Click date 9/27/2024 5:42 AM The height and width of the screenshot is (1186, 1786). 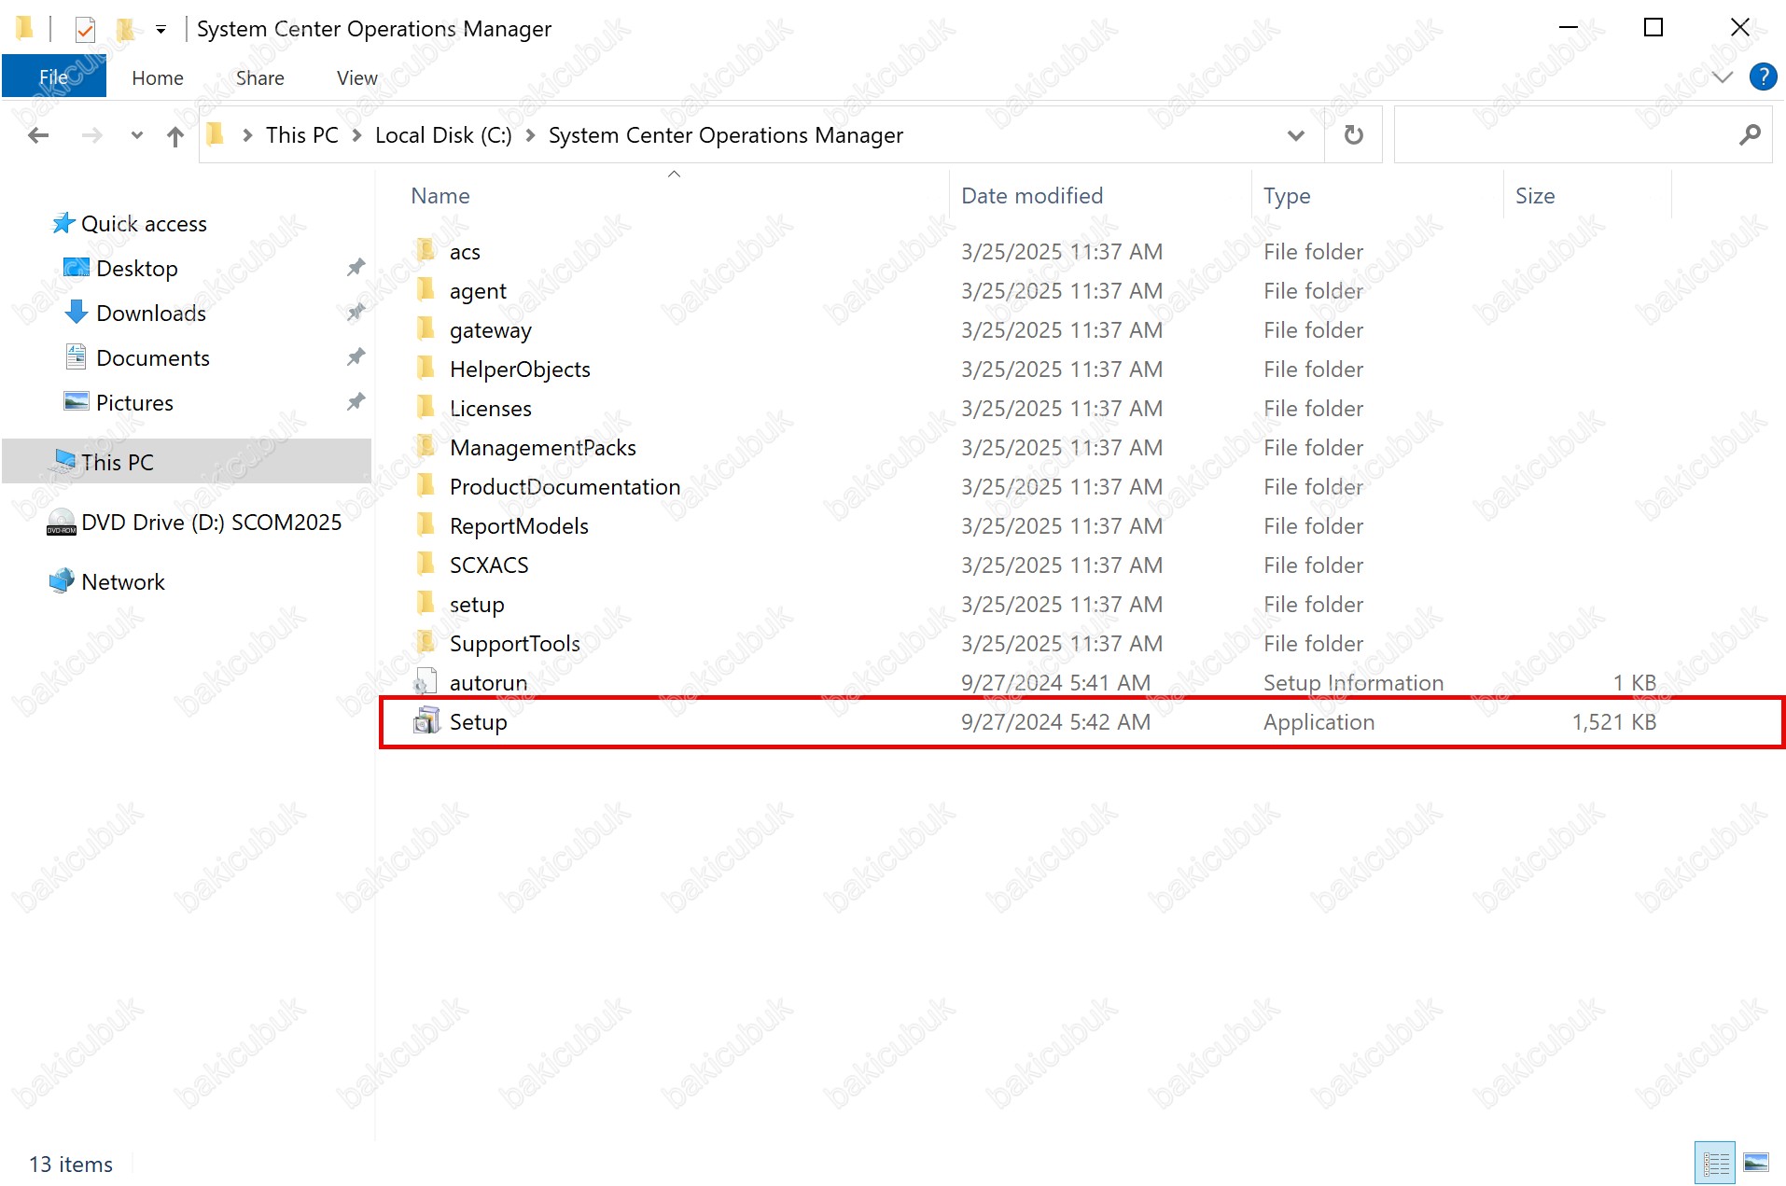[x=1055, y=722]
